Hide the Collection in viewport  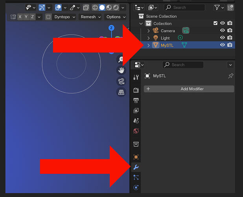[223, 23]
